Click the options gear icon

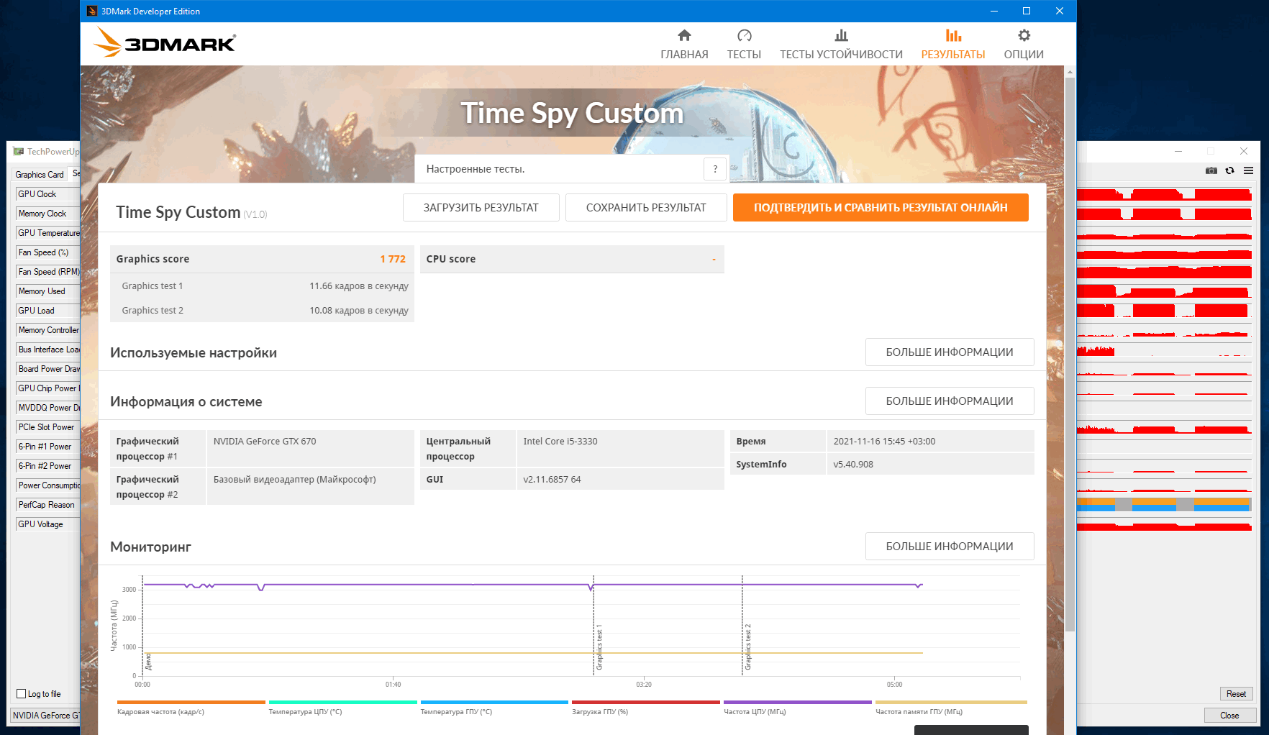(1024, 35)
